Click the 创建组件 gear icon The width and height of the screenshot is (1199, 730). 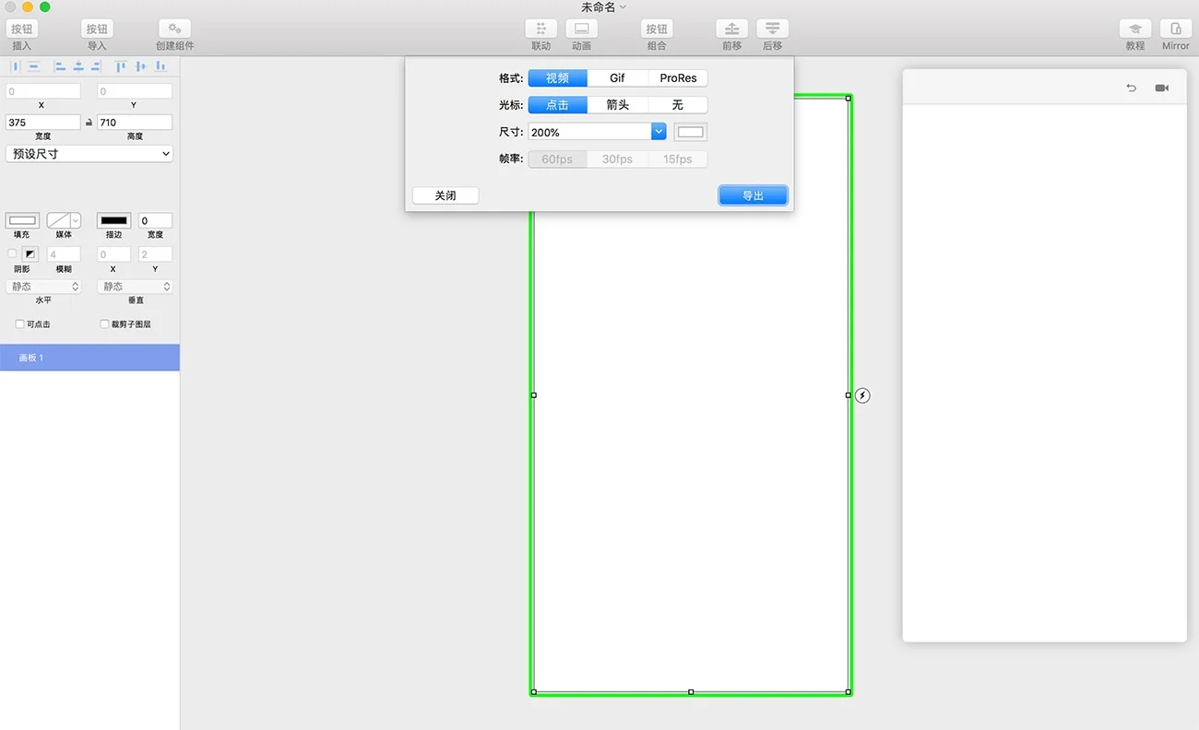pos(174,29)
